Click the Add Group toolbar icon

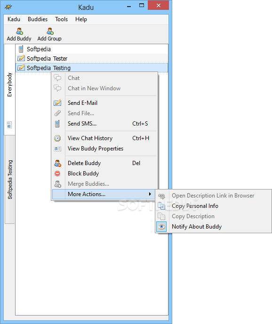(x=50, y=31)
